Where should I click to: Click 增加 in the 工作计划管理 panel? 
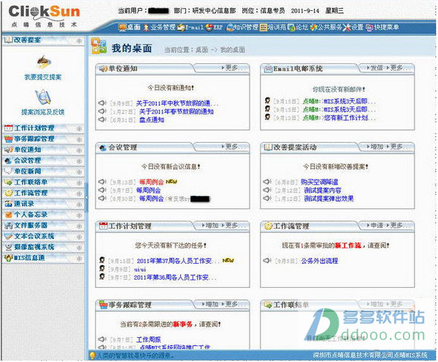point(210,226)
